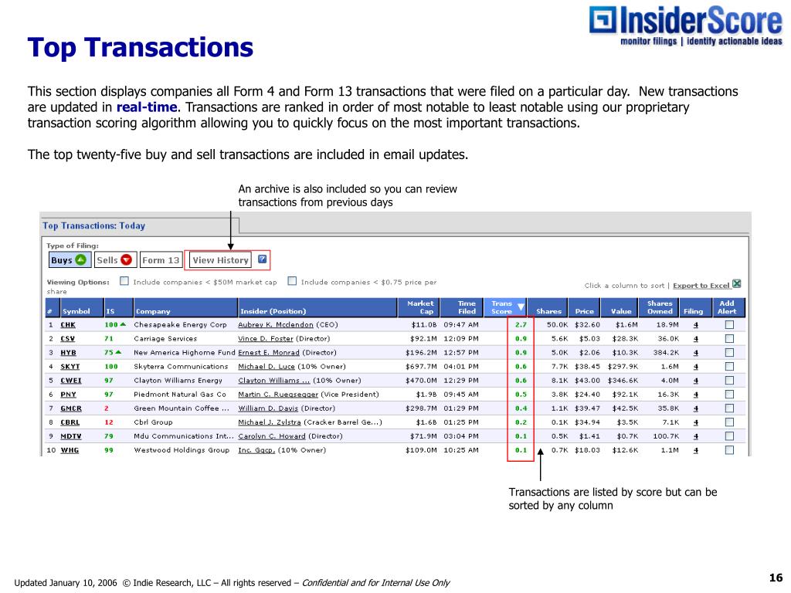The image size is (791, 593).
Task: Click the $11.0B market cap value
Action: [x=424, y=325]
